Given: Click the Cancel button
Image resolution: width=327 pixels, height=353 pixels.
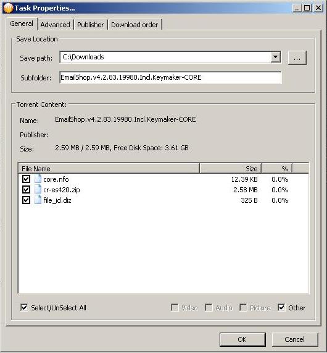Looking at the screenshot, I should pos(295,339).
